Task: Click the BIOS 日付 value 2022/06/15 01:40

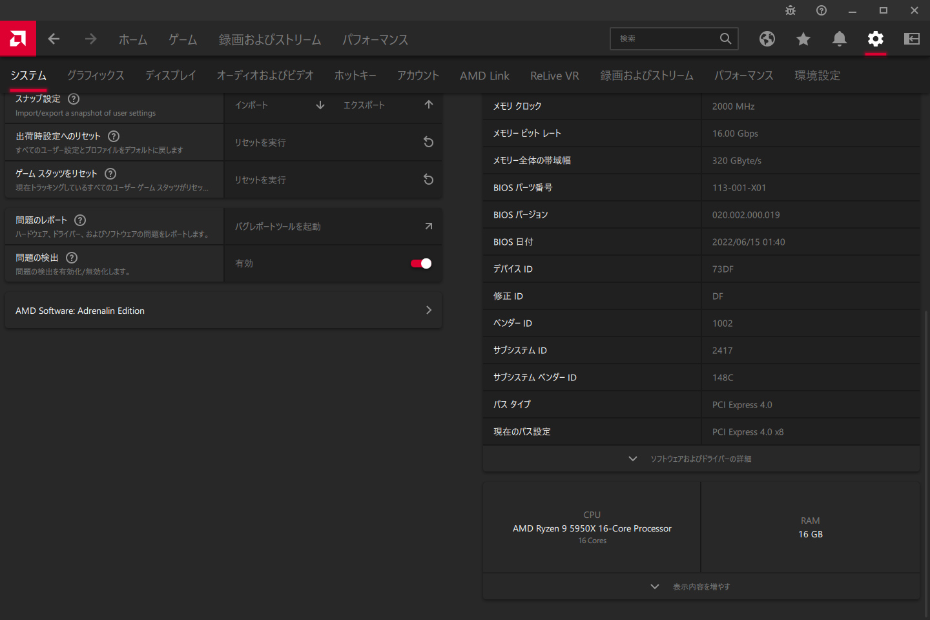Action: pyautogui.click(x=749, y=242)
